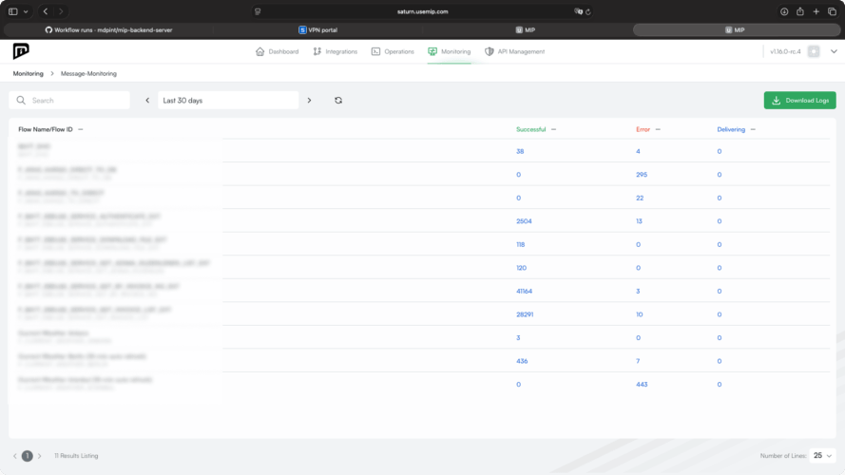Open Safari downloads icon

(x=784, y=11)
